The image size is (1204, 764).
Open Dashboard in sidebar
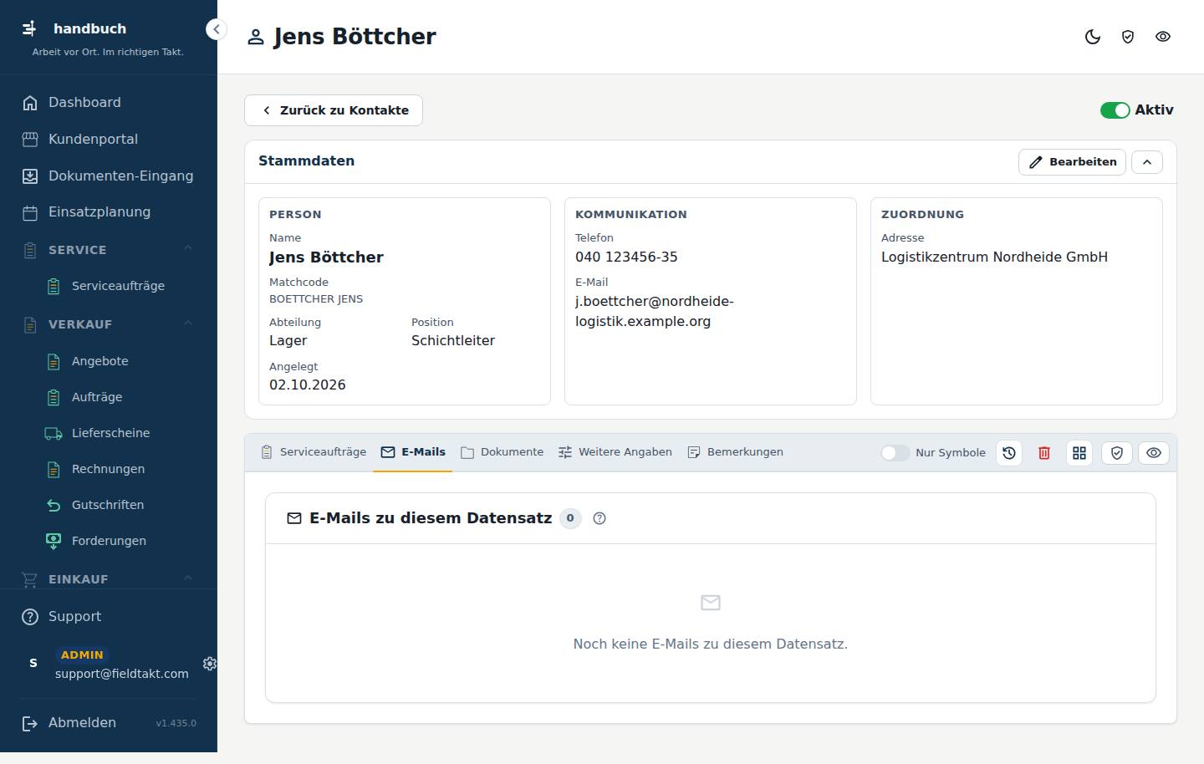coord(109,102)
